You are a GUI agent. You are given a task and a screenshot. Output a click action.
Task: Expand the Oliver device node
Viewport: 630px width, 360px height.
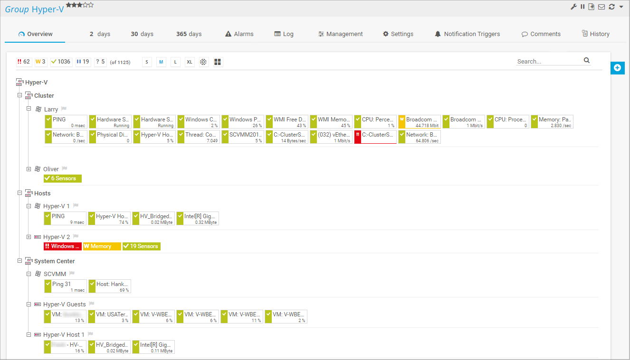29,169
